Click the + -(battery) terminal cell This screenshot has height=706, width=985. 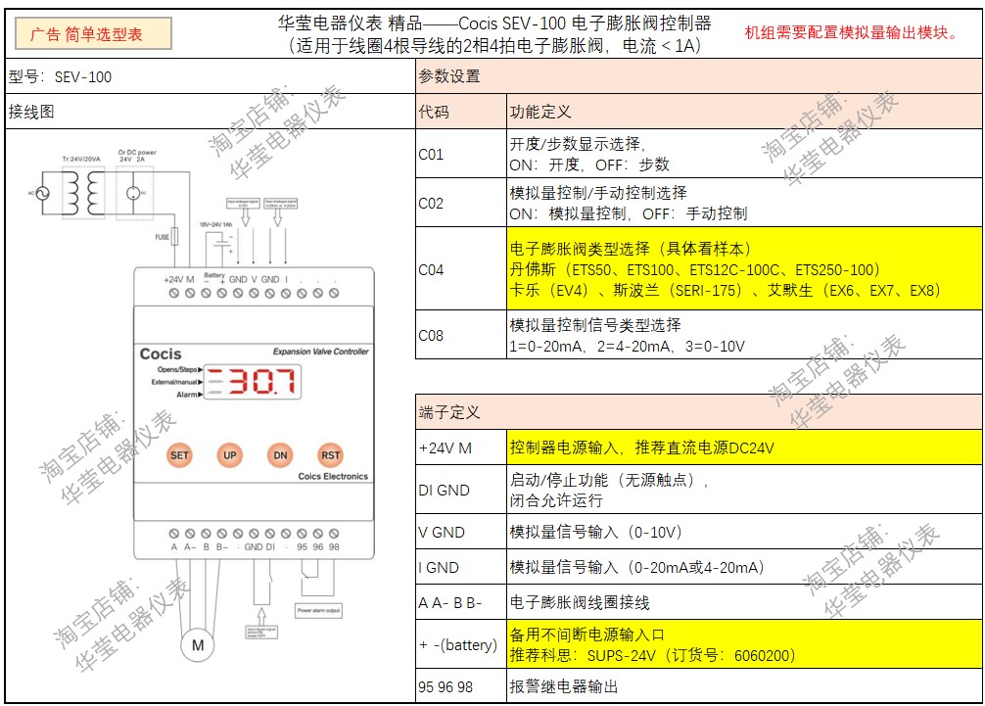[x=461, y=644]
